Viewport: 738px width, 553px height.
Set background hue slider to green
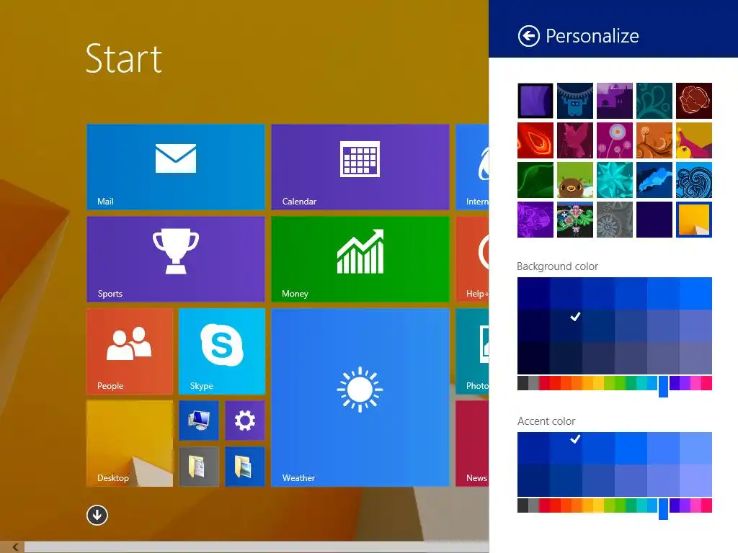point(620,383)
